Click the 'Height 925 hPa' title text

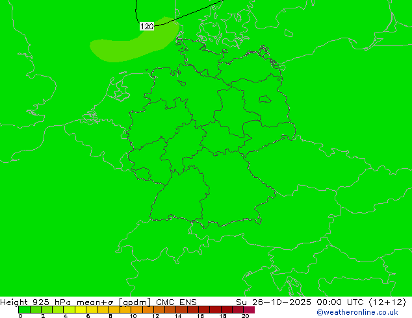(36, 302)
